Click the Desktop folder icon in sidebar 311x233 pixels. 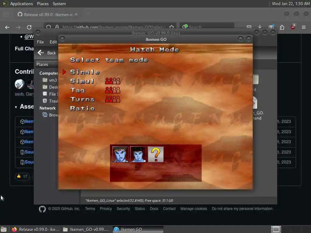(45, 87)
